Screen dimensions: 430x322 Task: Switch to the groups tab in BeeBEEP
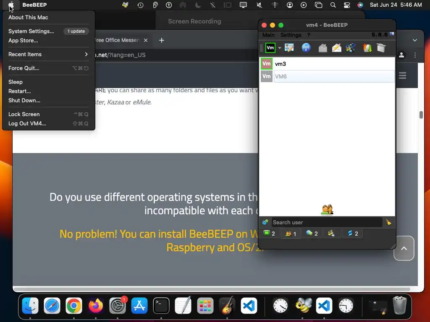pyautogui.click(x=331, y=234)
